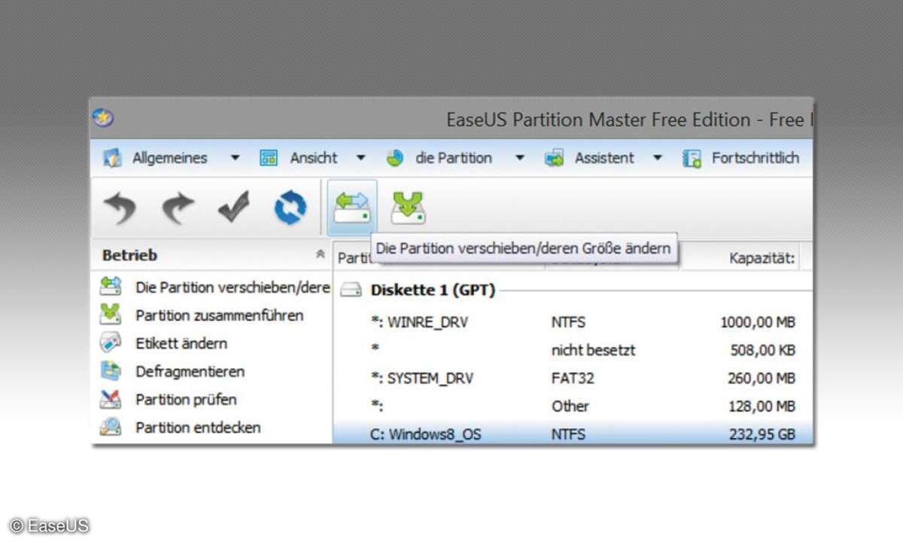Open the Assistent menu
The width and height of the screenshot is (903, 542).
604,158
